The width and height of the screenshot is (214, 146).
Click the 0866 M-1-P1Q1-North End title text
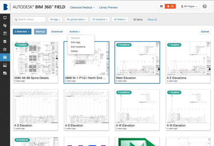pos(85,78)
